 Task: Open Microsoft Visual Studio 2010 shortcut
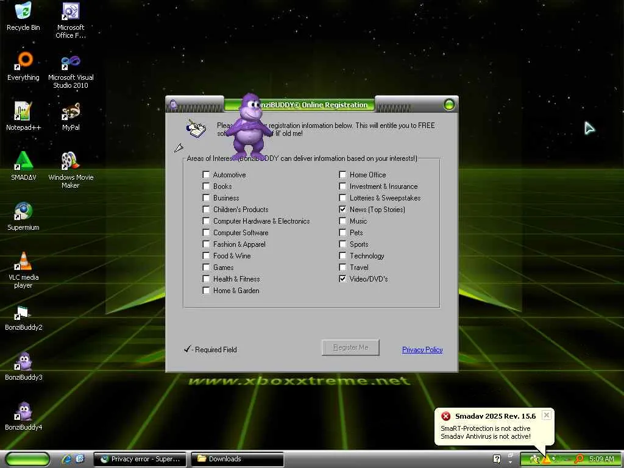pos(71,71)
